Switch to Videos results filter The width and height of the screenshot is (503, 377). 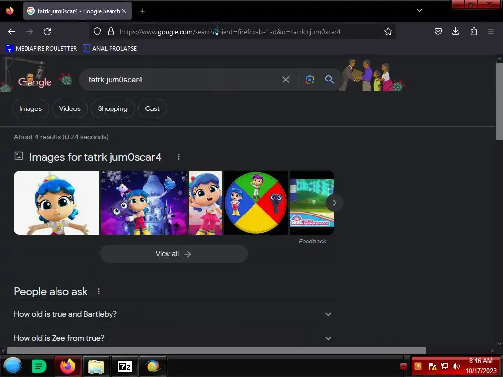(70, 108)
